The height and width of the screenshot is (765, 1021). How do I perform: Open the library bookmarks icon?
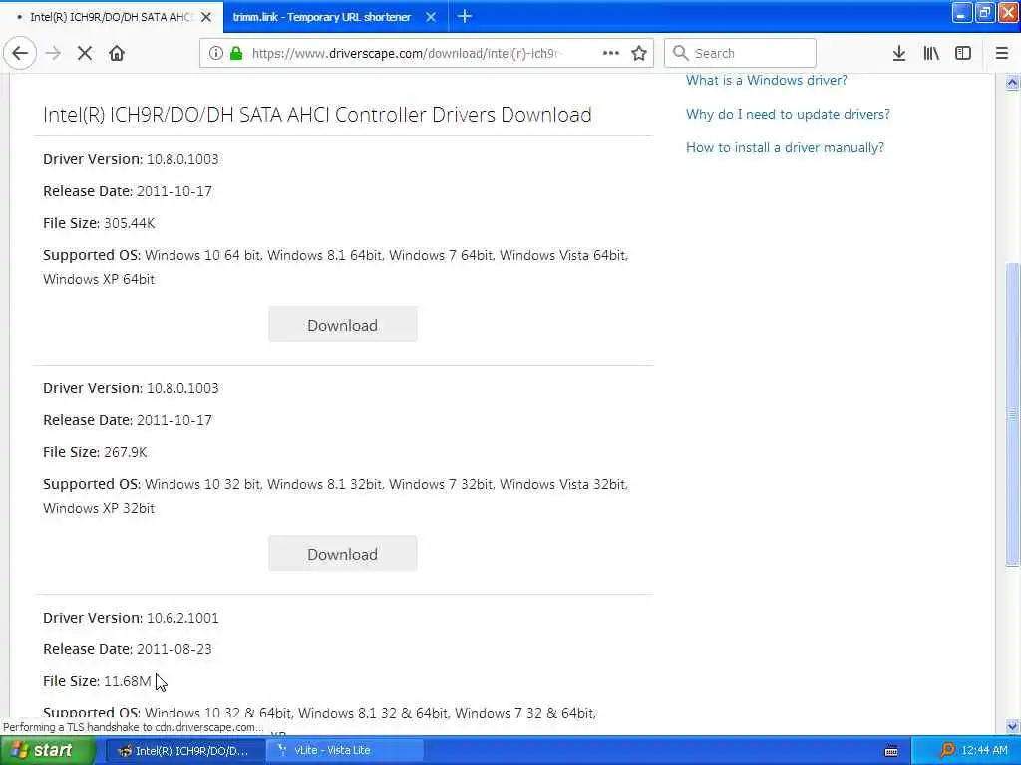click(x=931, y=54)
